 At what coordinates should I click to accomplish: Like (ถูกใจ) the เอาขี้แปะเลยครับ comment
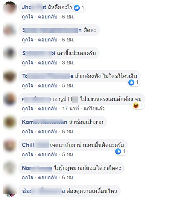point(27,63)
